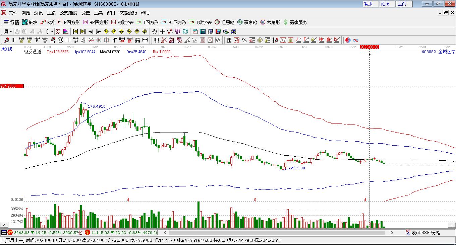
Task: Toggle the K线 chart view
Action: click(x=47, y=22)
